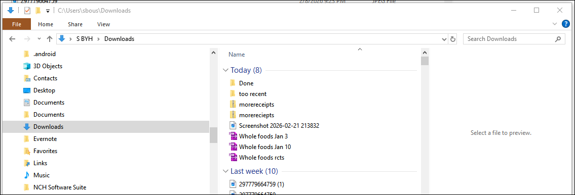Switch to the Share ribbon tab
The width and height of the screenshot is (575, 195).
(x=75, y=24)
